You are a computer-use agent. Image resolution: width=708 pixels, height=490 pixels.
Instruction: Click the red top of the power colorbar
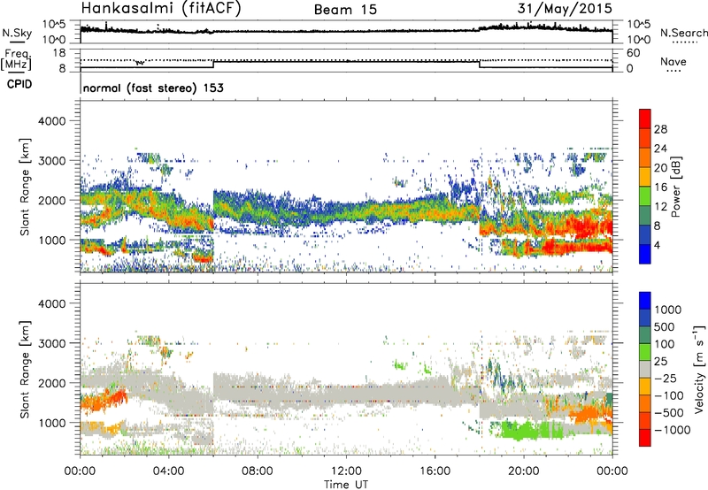(x=645, y=119)
